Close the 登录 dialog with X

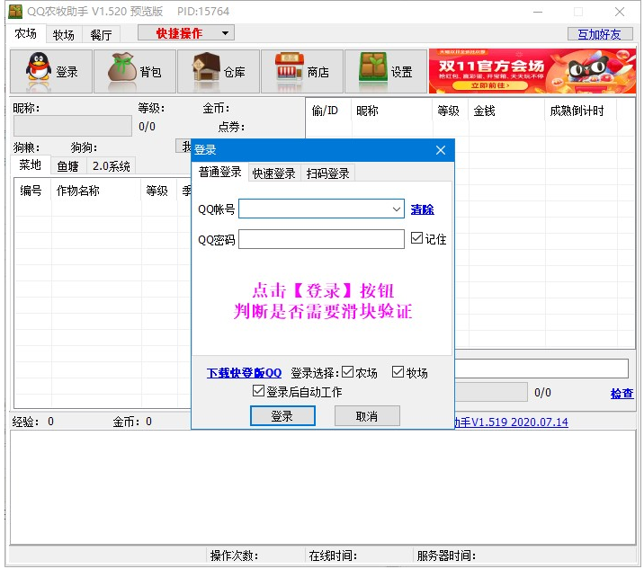click(x=441, y=150)
